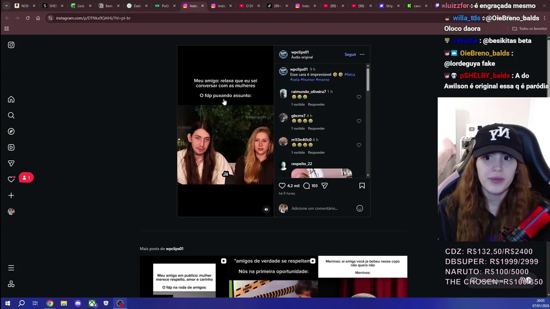Like raimundo_oliveira7's comment
Image resolution: width=550 pixels, height=309 pixels.
tap(359, 97)
